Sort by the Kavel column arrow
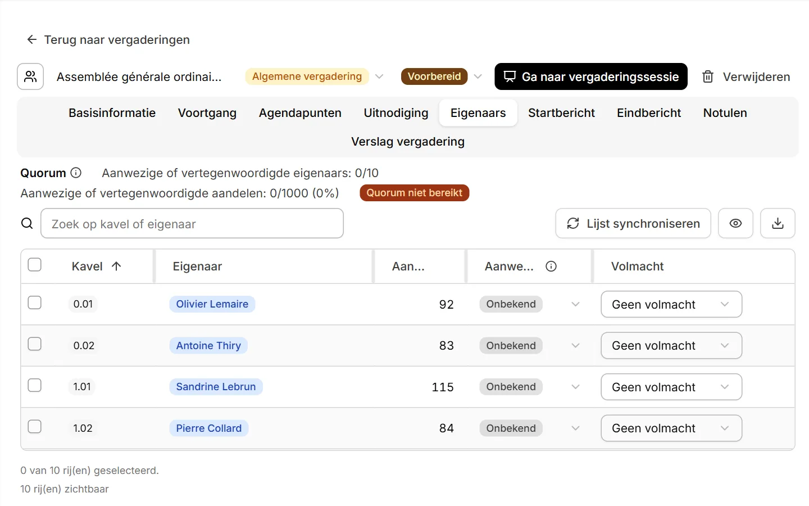 point(116,266)
